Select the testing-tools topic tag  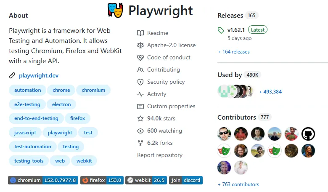pyautogui.click(x=29, y=161)
